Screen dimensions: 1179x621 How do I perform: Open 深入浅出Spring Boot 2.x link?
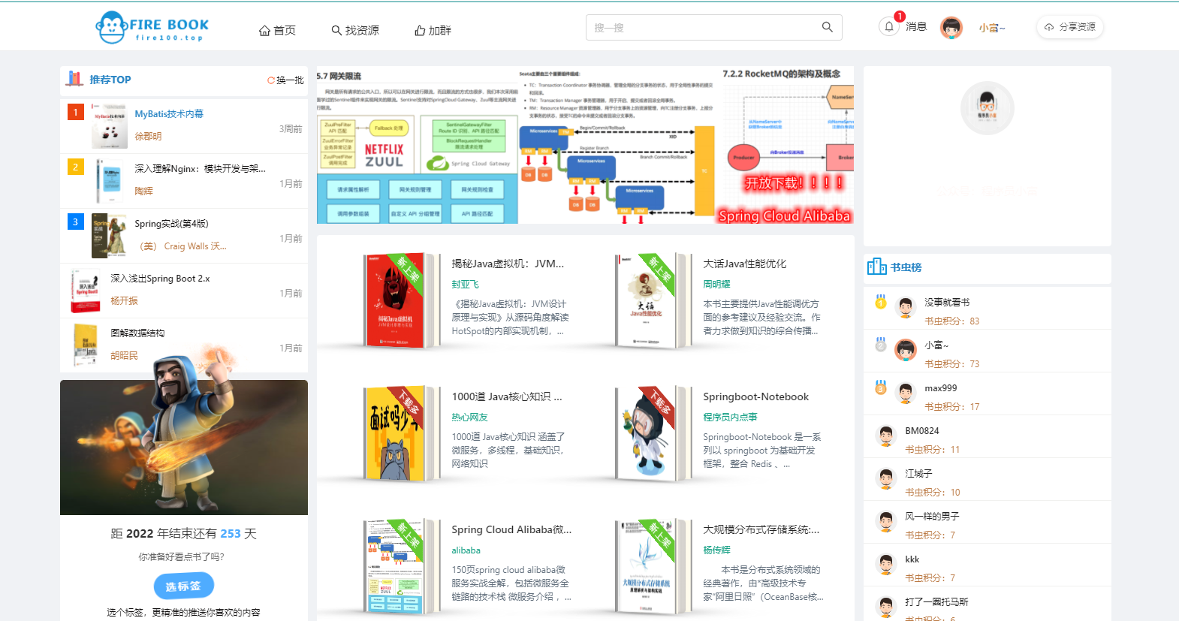[160, 278]
